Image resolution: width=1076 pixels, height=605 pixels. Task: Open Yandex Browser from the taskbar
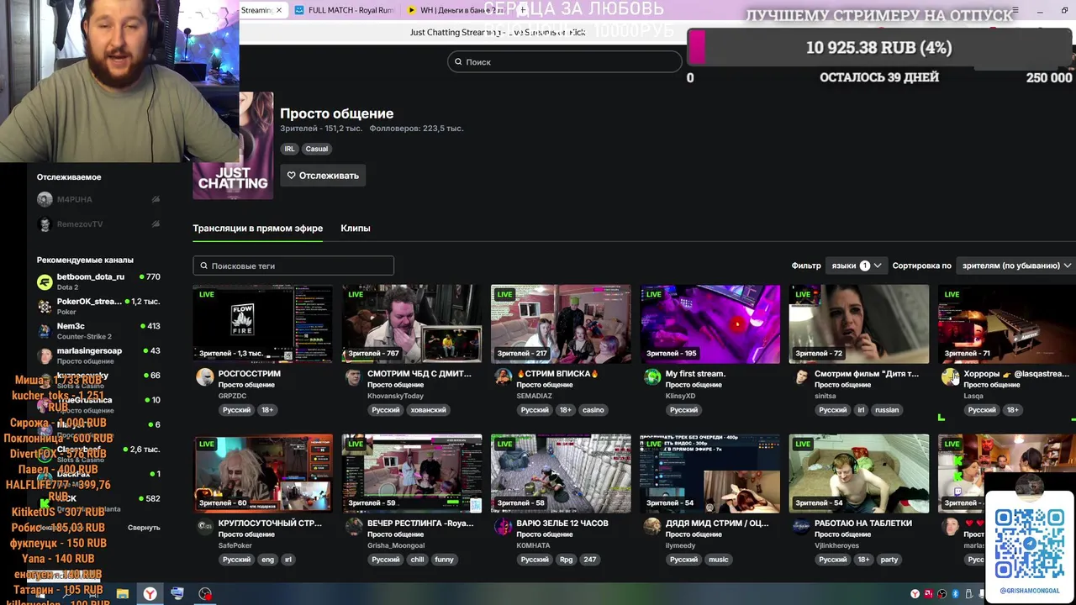(x=149, y=594)
